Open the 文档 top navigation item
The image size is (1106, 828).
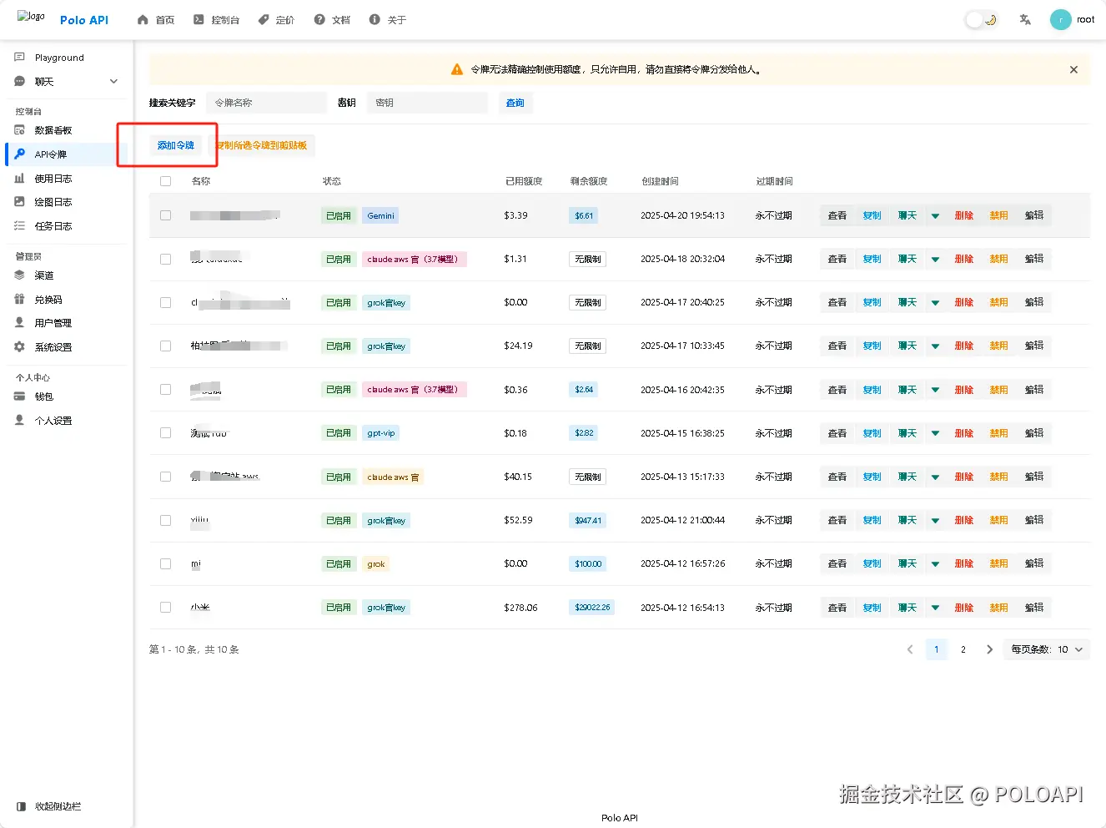coord(332,20)
